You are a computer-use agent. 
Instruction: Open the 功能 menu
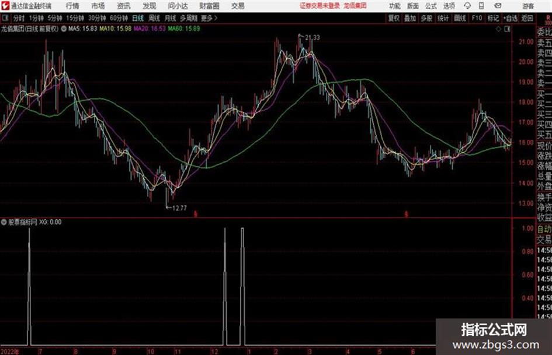click(394, 6)
